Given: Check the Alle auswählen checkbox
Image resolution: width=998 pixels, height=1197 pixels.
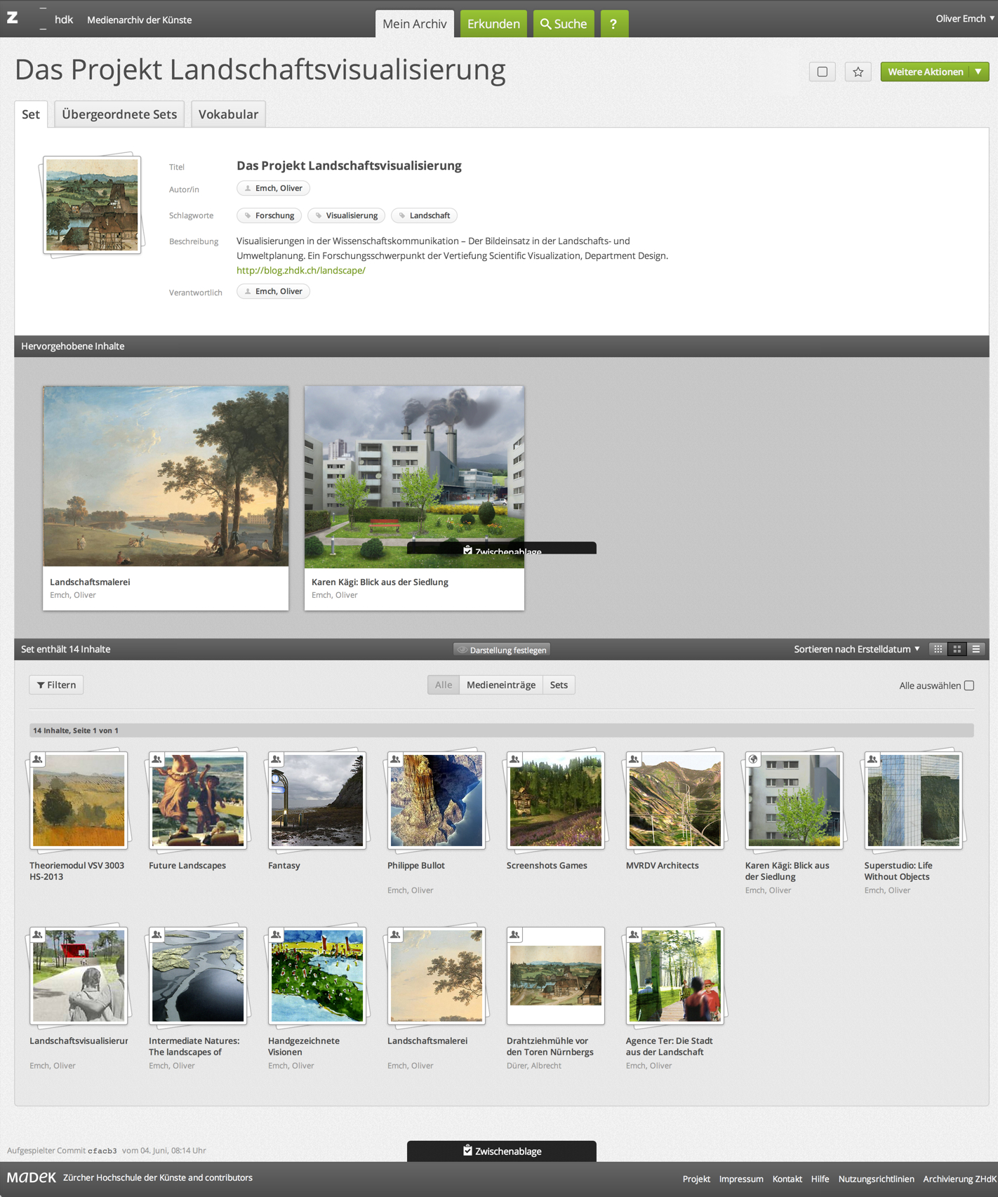Looking at the screenshot, I should point(969,686).
